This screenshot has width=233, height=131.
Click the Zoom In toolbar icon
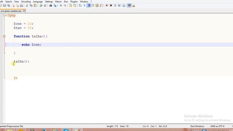61,5
